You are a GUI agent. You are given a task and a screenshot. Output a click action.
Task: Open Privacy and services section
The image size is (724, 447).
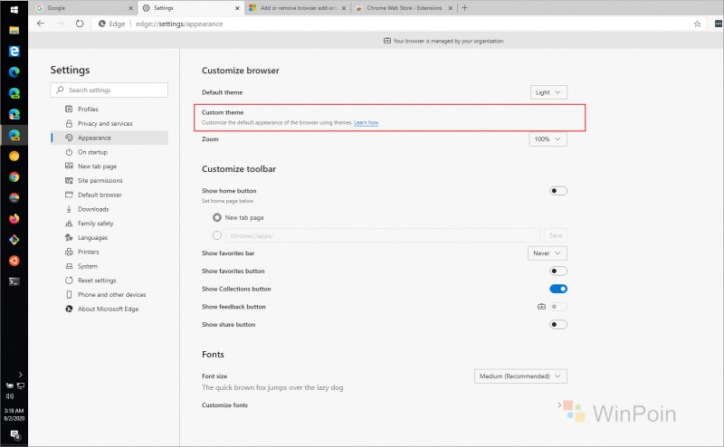pos(110,123)
